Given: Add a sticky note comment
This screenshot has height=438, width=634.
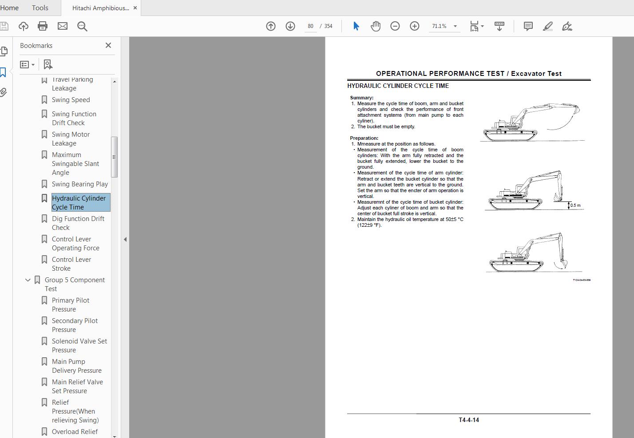Looking at the screenshot, I should tap(528, 26).
